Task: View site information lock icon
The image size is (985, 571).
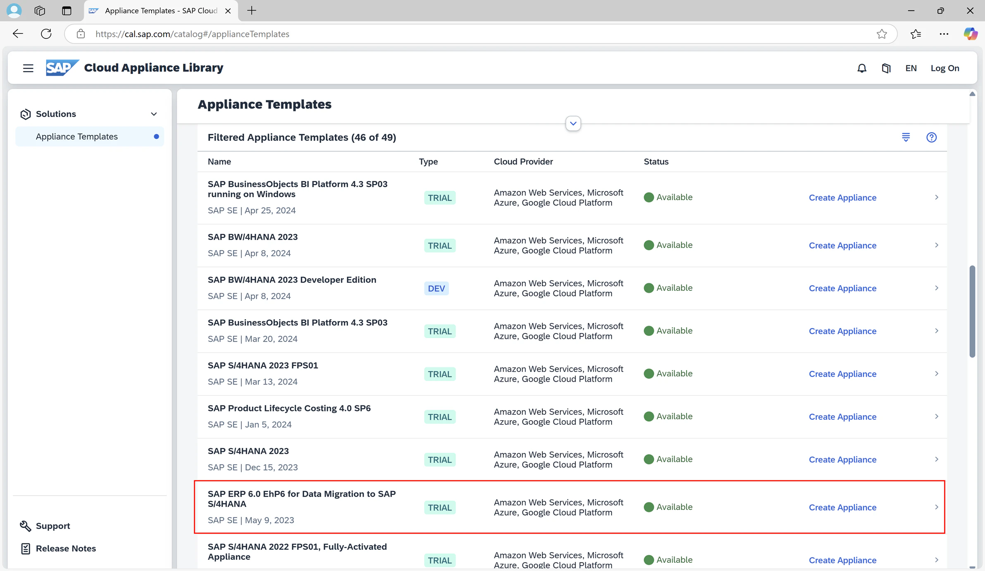Action: coord(81,34)
